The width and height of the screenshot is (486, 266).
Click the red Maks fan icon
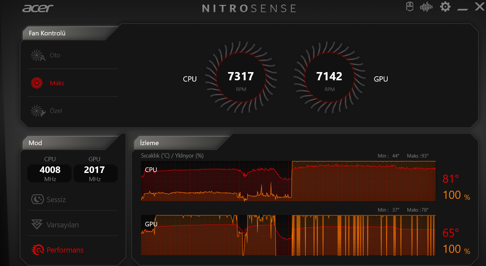[37, 83]
